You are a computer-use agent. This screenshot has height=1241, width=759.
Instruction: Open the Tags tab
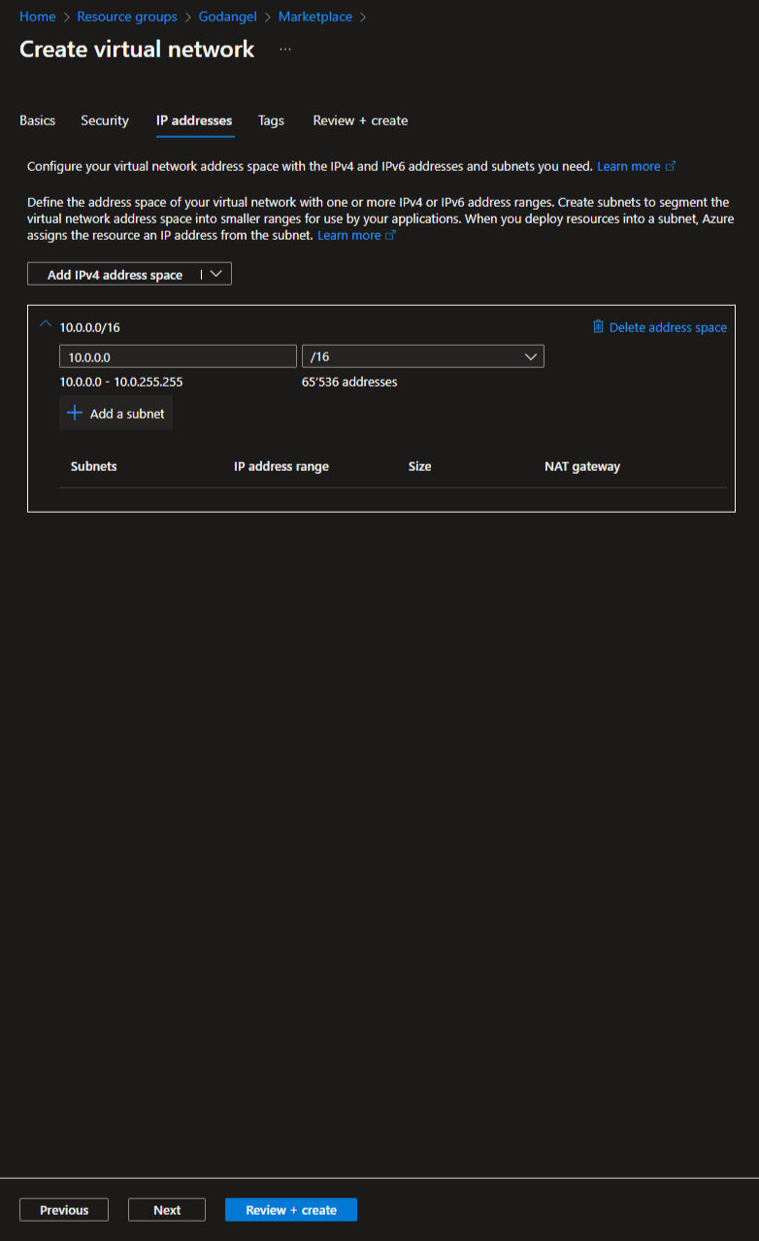click(272, 120)
